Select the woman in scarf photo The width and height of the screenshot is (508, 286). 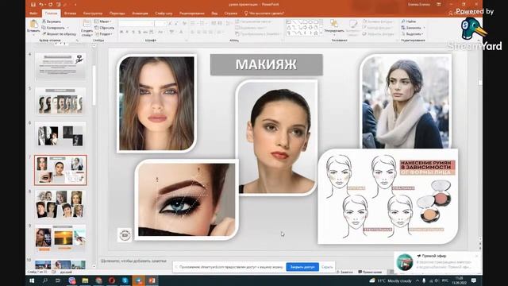406,102
